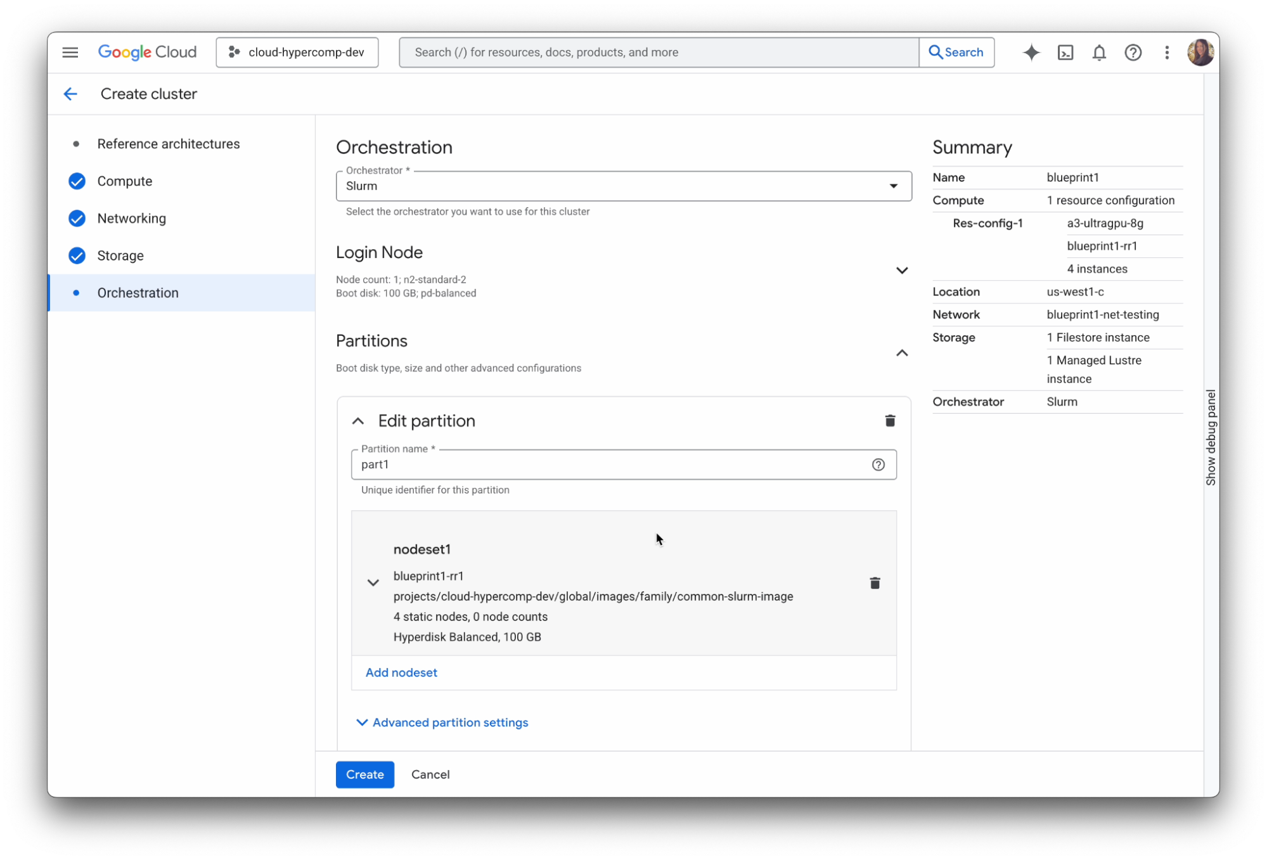This screenshot has width=1267, height=860.
Task: Go to the Storage step
Action: (120, 255)
